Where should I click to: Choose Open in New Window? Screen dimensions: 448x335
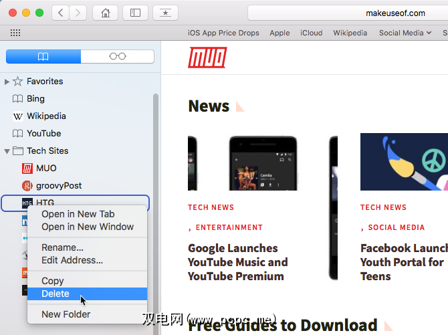click(x=88, y=227)
